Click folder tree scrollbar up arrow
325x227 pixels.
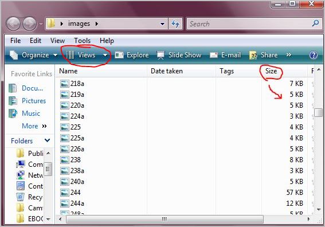(48, 153)
